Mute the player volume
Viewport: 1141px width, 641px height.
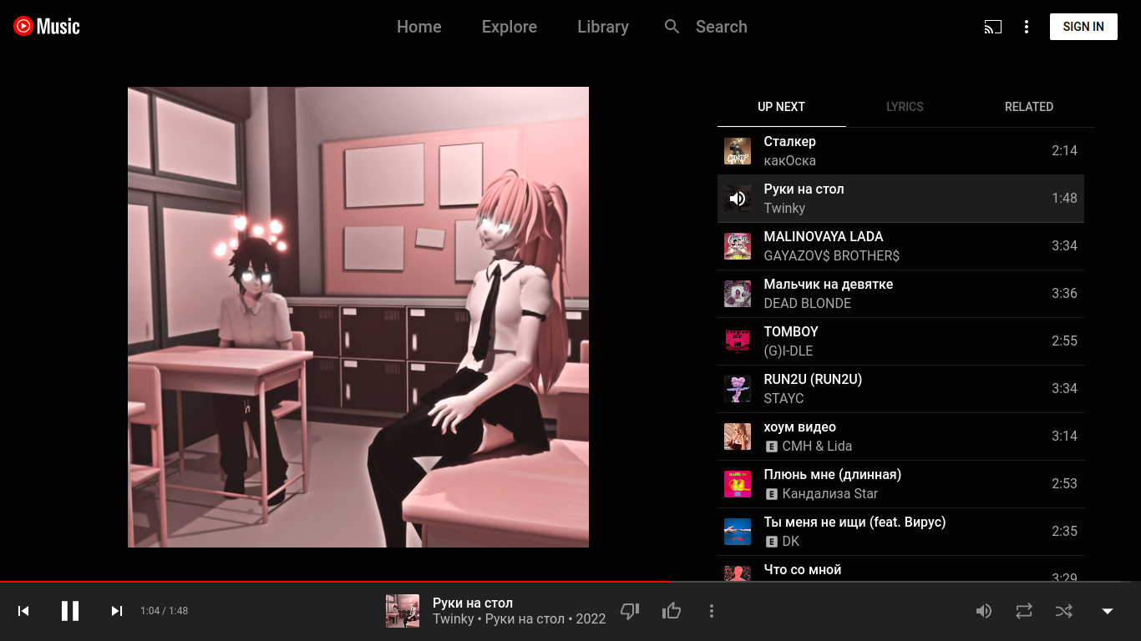(x=984, y=611)
